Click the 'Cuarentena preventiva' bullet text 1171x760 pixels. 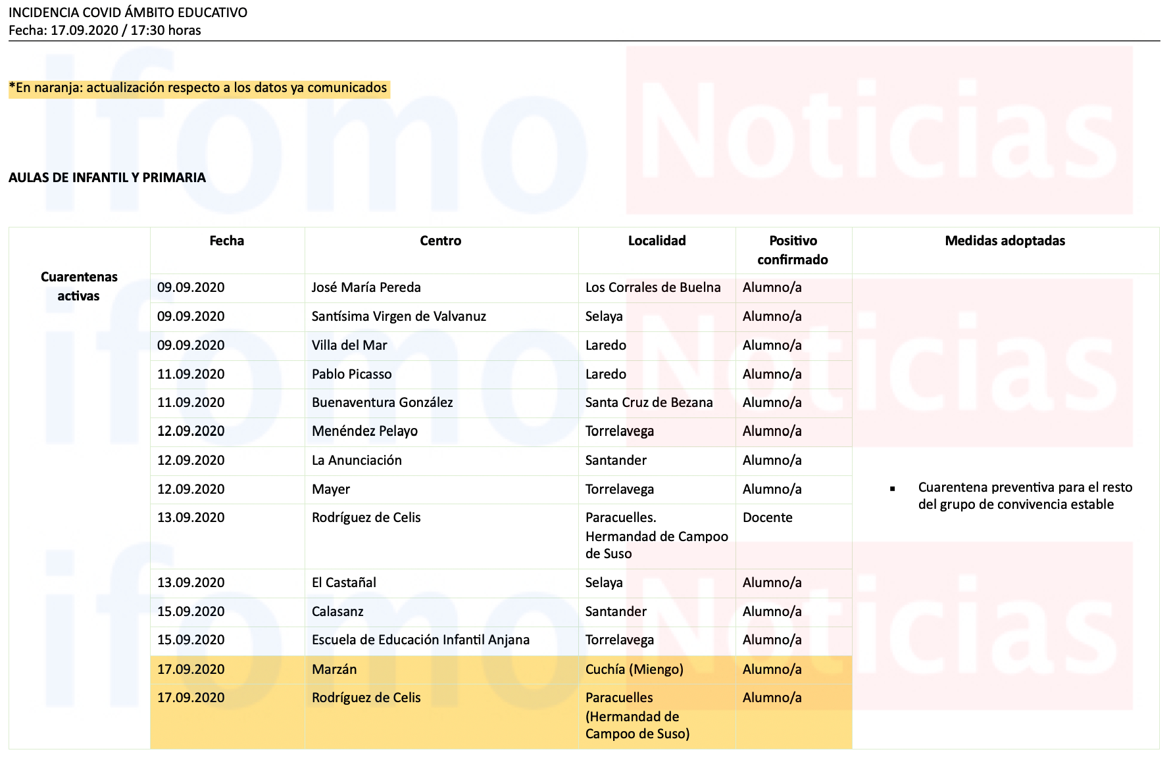pos(1024,496)
